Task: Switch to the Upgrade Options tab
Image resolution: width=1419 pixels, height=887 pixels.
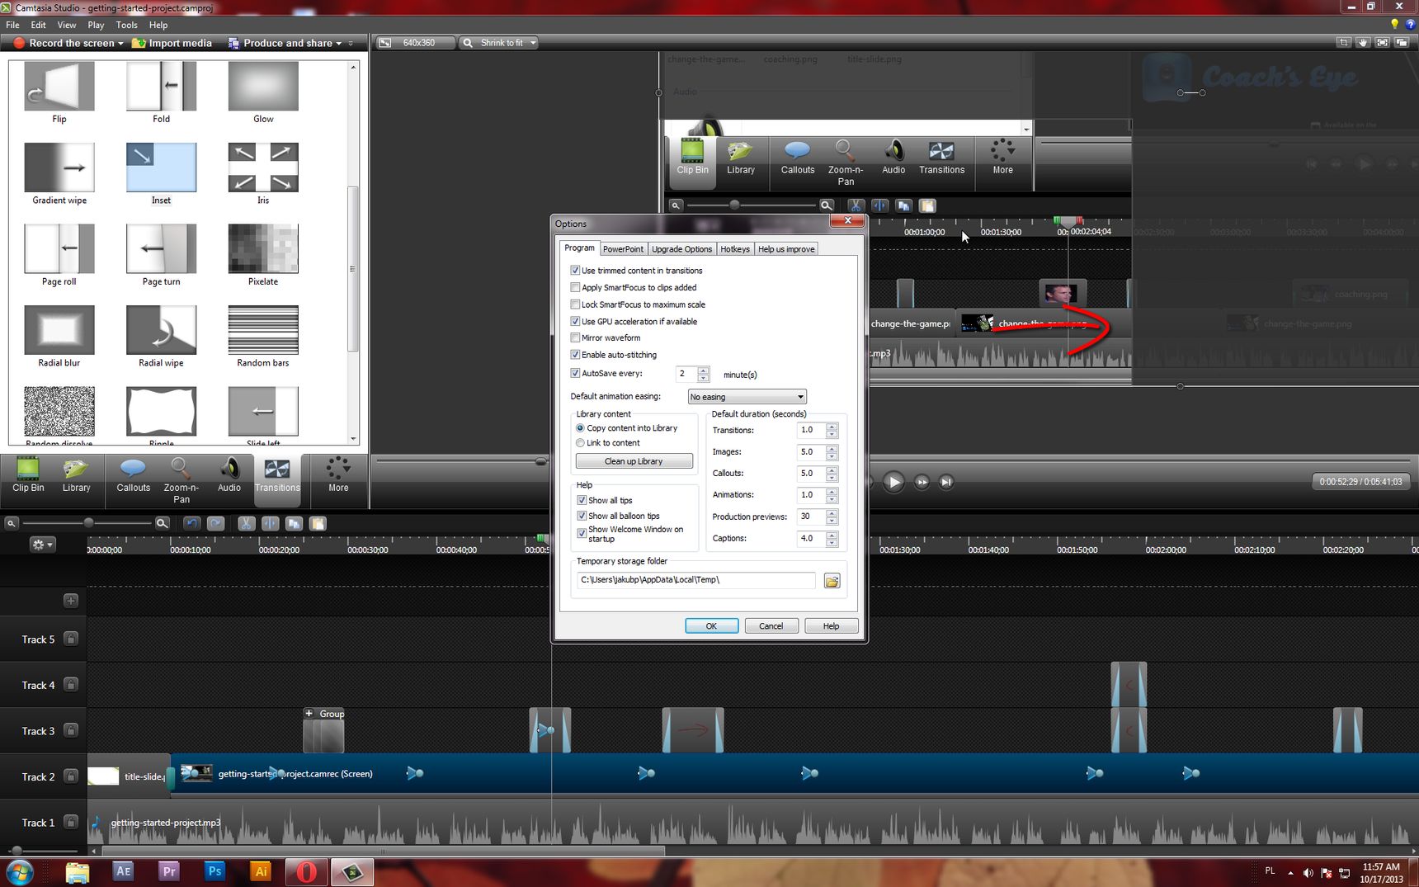Action: coord(681,249)
